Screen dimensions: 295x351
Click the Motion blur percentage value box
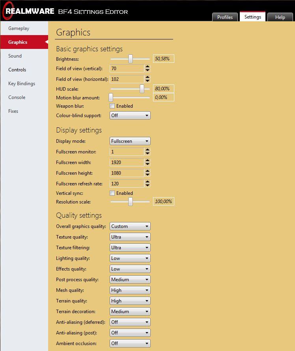(163, 97)
